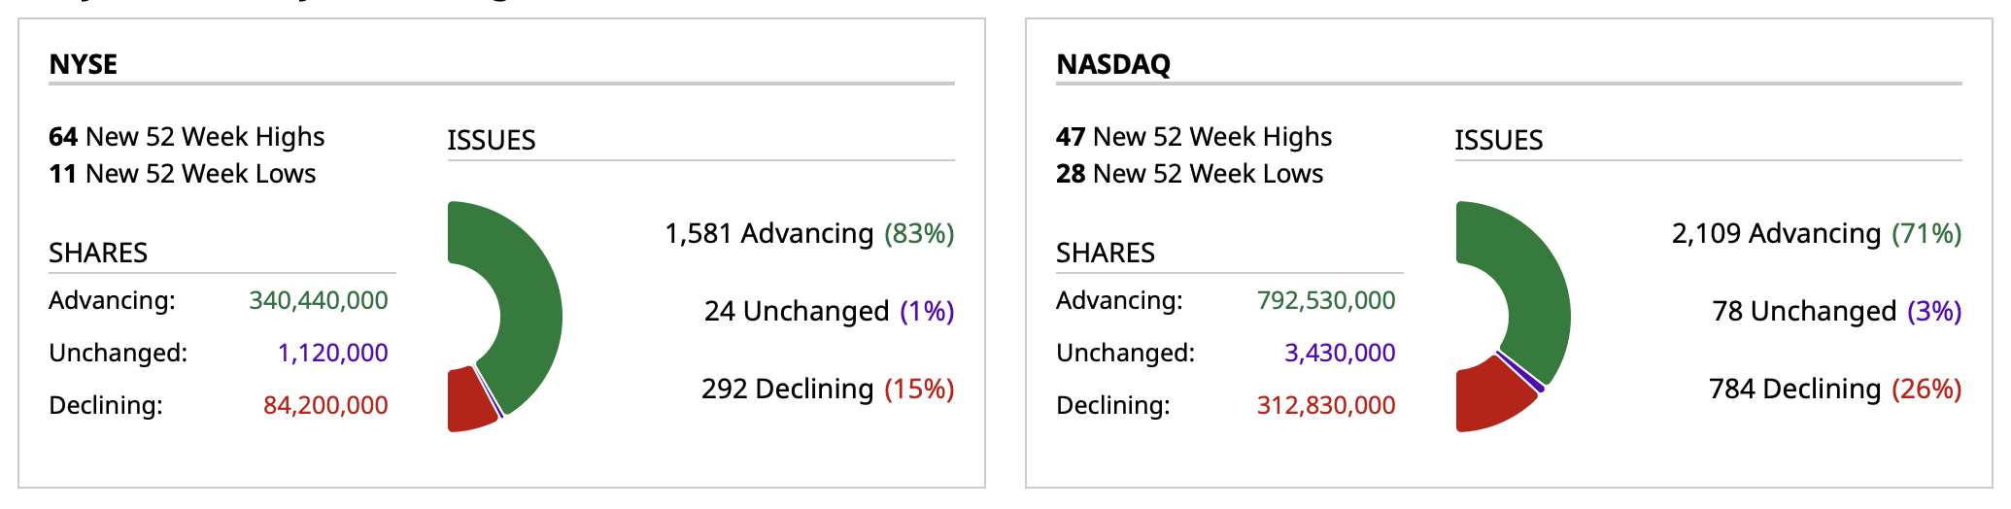Click the 1,581 Advancing (83%) label

pyautogui.click(x=809, y=233)
